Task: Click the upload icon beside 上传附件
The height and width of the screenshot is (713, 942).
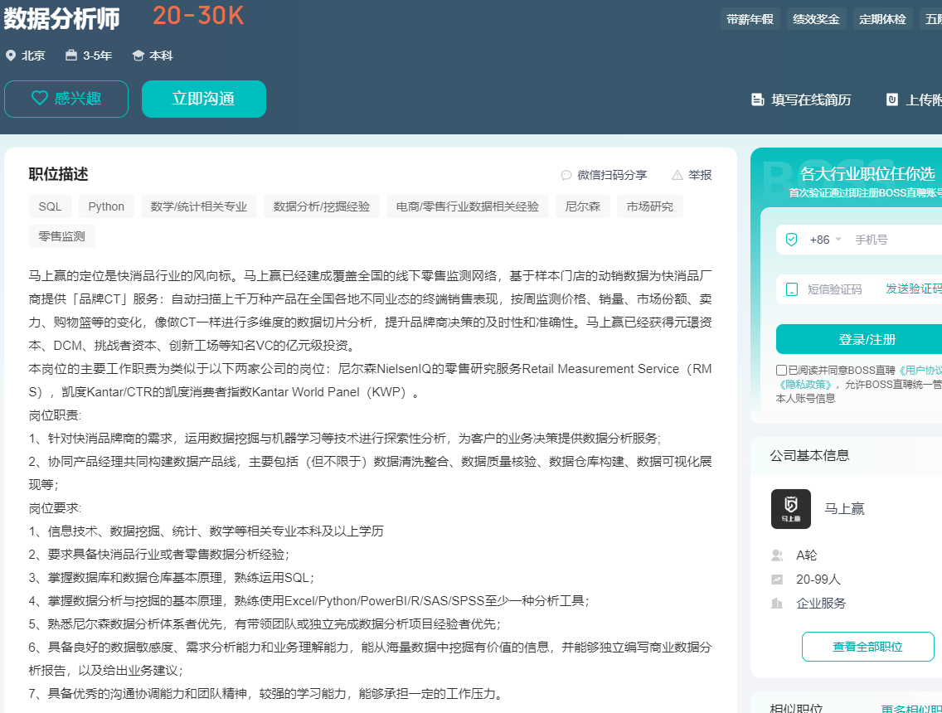Action: pos(892,99)
